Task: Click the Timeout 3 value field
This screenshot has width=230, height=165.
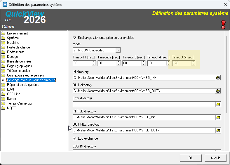Action: coord(132,63)
